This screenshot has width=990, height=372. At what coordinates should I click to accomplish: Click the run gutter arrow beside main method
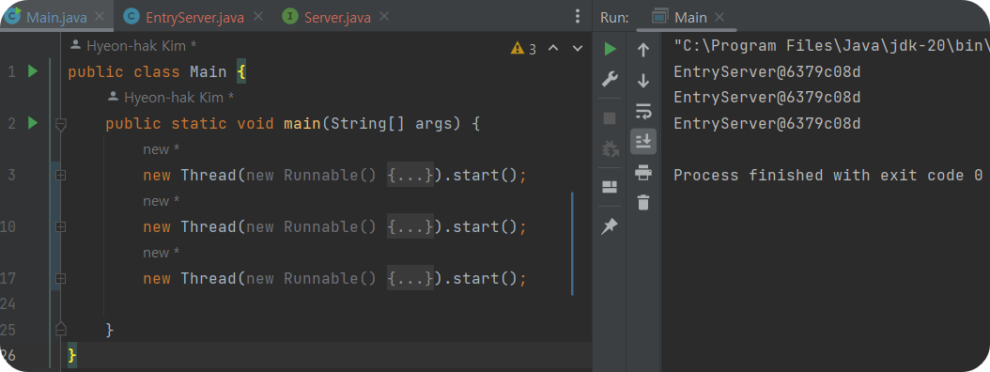(x=33, y=122)
